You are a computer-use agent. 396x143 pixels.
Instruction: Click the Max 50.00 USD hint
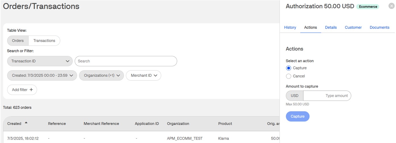click(297, 104)
